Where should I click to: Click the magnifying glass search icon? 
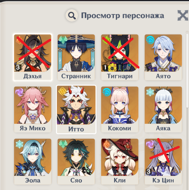point(72,15)
